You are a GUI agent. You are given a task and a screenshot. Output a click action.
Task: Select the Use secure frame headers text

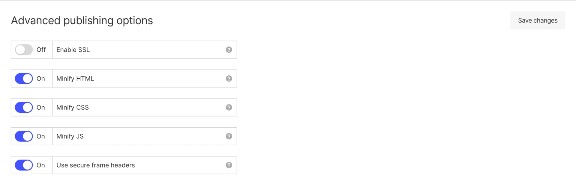tap(96, 165)
